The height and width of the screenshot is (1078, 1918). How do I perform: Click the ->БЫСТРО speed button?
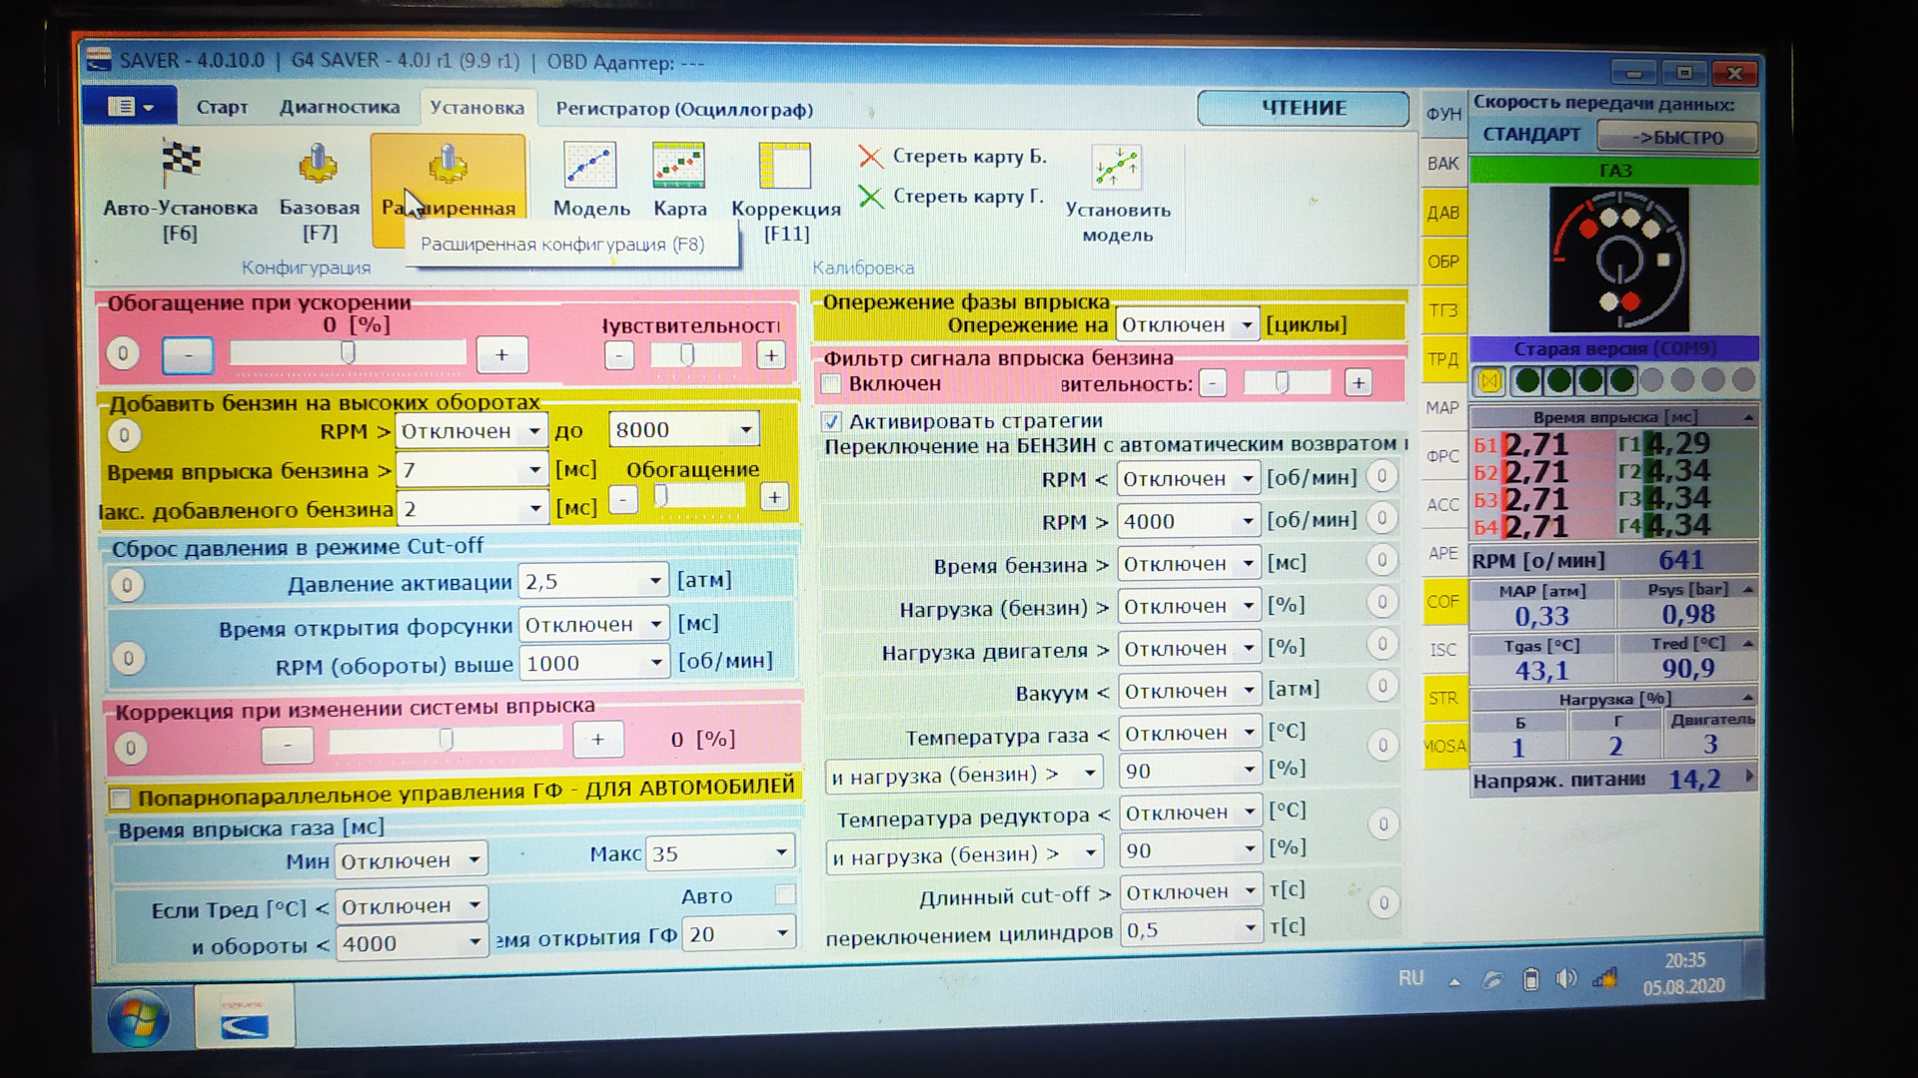click(1677, 138)
